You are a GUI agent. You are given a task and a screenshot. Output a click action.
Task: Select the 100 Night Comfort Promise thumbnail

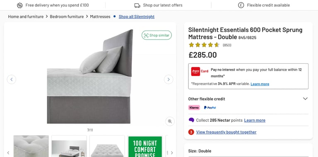(x=145, y=146)
